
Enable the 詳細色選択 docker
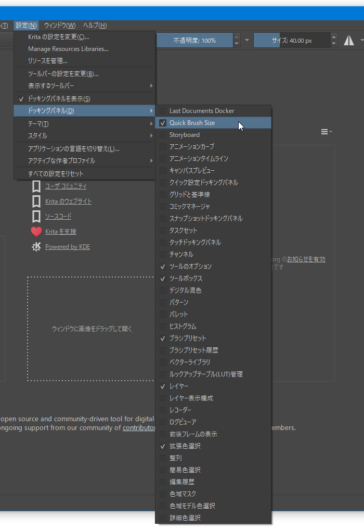pyautogui.click(x=213, y=518)
